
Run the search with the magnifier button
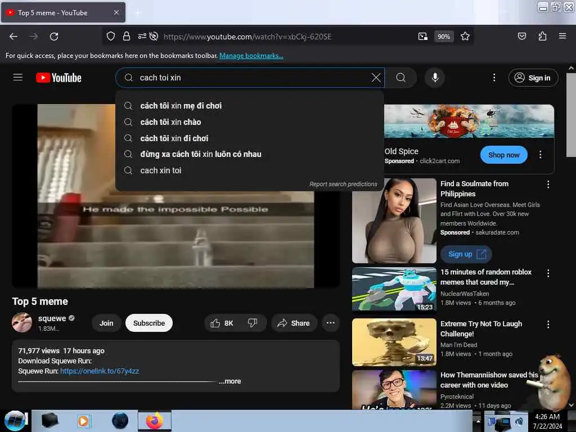[400, 78]
